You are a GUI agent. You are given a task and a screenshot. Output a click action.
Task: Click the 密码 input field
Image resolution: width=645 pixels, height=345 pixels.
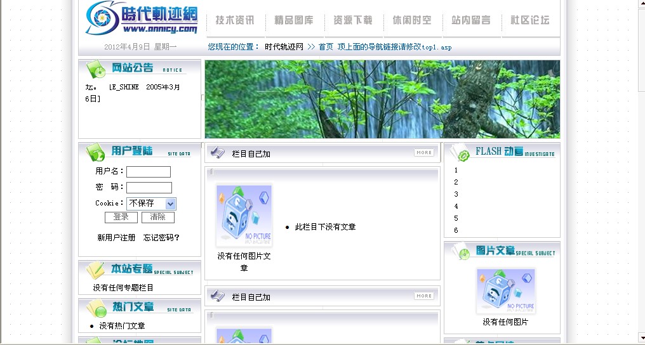pos(149,188)
